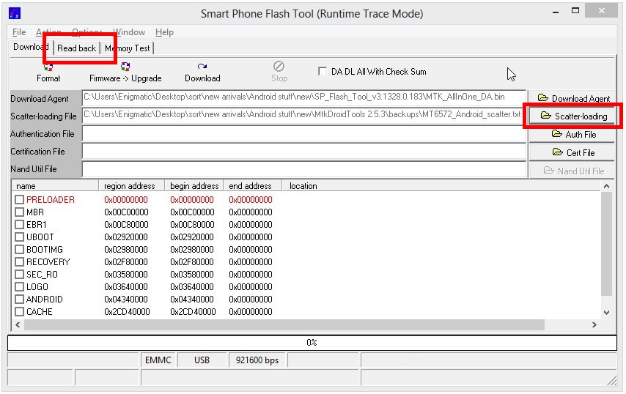This screenshot has height=394, width=626.
Task: Click the Authentication File input field
Action: 303,133
